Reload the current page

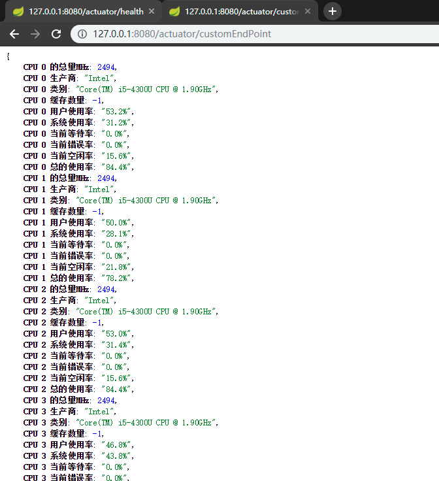(56, 34)
